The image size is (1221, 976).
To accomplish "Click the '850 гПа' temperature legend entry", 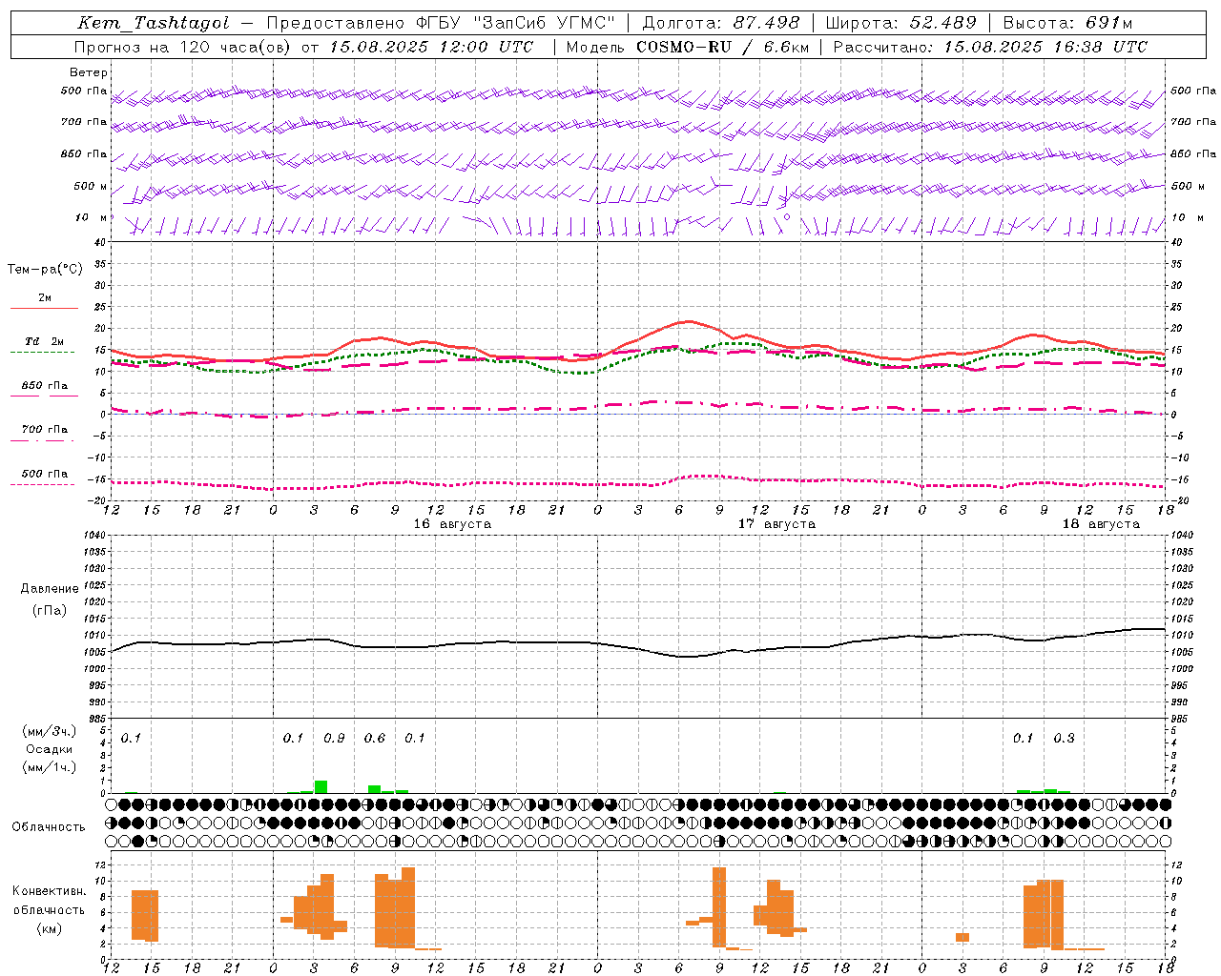I will pos(44,386).
